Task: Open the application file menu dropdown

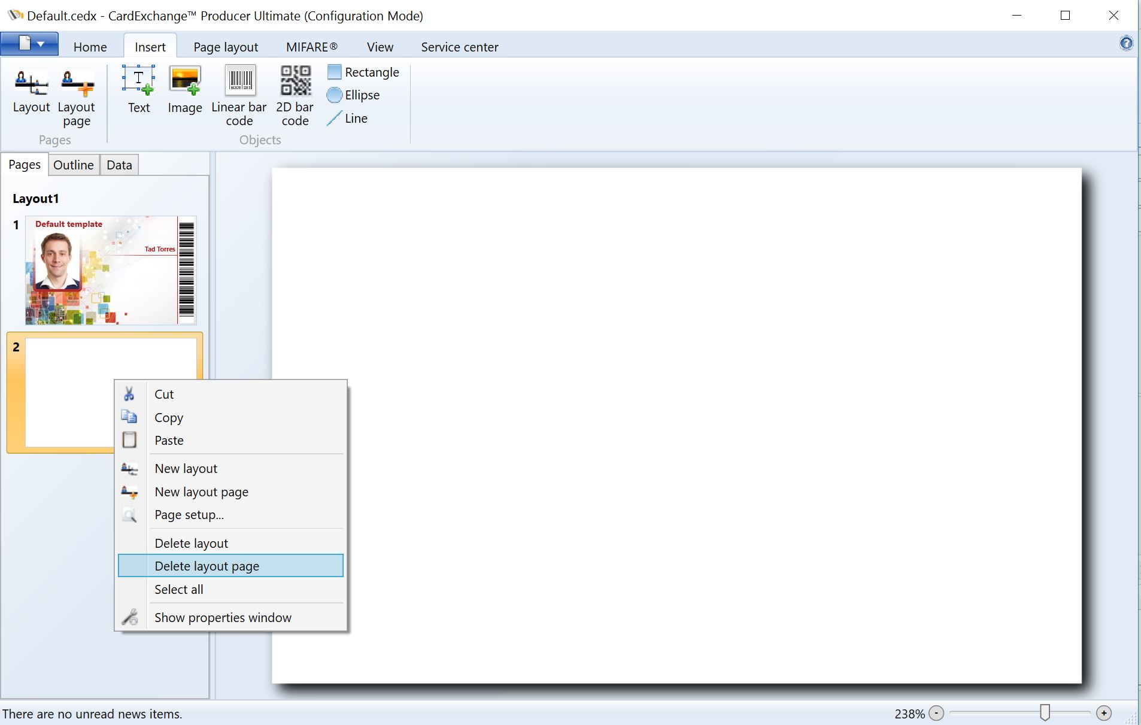Action: pos(29,44)
